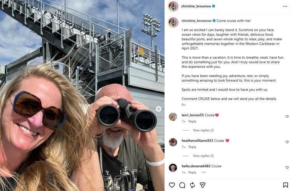This screenshot has height=191, width=292.
Task: Save post with bookmark icon
Action: (285, 185)
